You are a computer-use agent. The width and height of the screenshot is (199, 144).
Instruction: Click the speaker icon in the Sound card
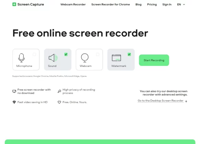click(53, 58)
